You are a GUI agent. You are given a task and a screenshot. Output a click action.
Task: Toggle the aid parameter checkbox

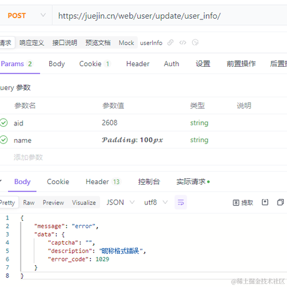[4, 123]
